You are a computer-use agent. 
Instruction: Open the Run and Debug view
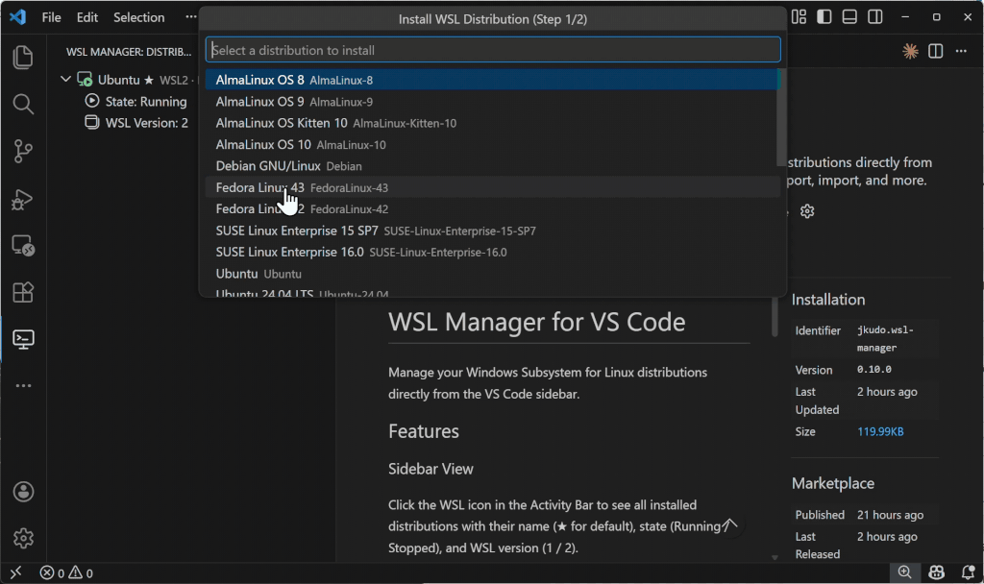click(23, 199)
